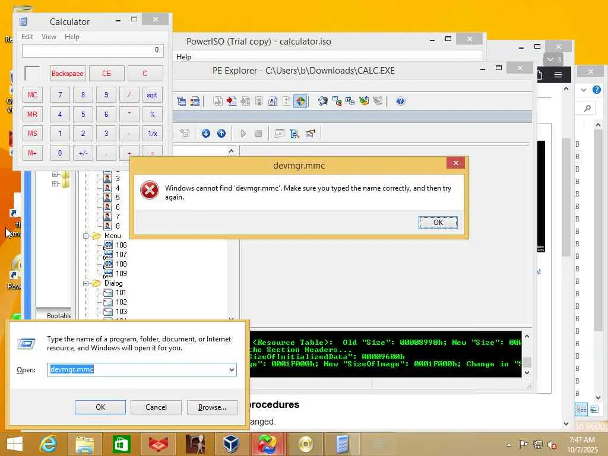The height and width of the screenshot is (456, 608).
Task: Click the blue down-arrow icon in PE Explorer
Action: [206, 134]
